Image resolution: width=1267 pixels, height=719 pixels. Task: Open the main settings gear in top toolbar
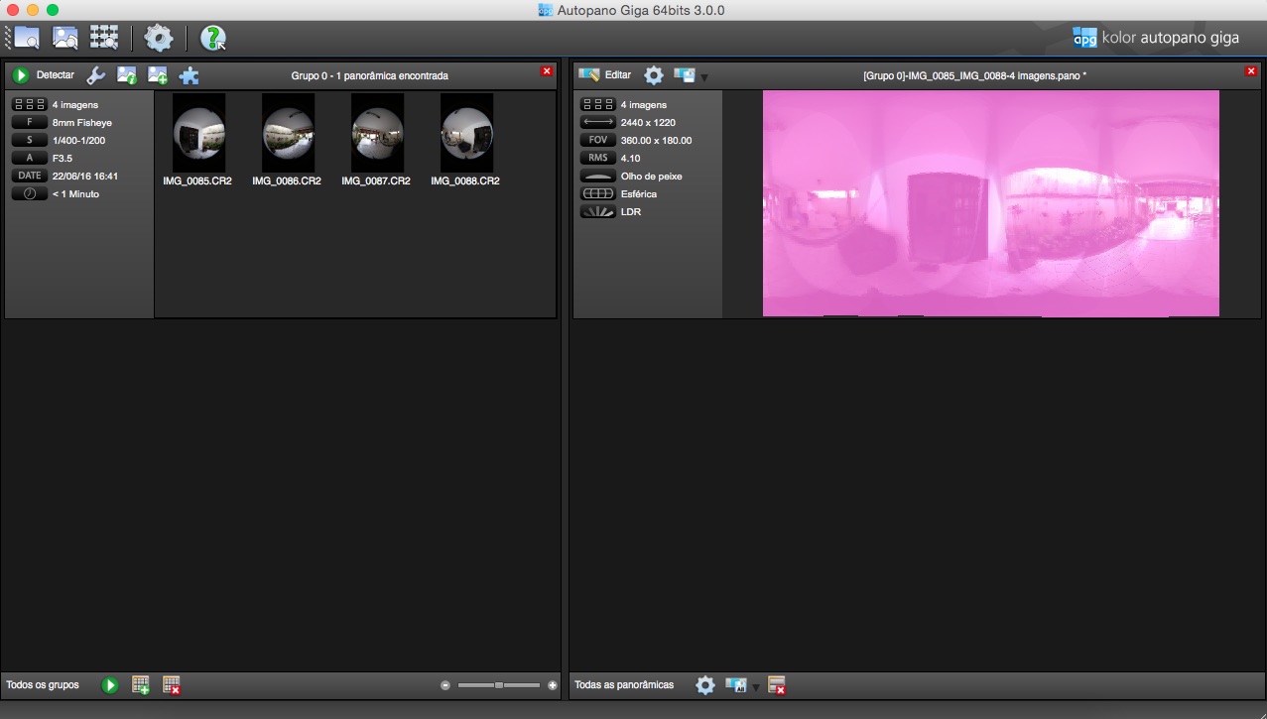[158, 38]
